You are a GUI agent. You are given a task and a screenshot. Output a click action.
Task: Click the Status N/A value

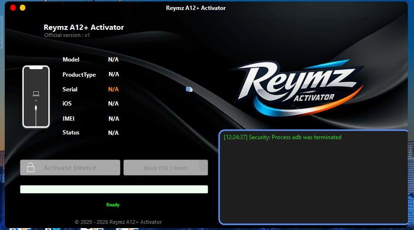113,133
